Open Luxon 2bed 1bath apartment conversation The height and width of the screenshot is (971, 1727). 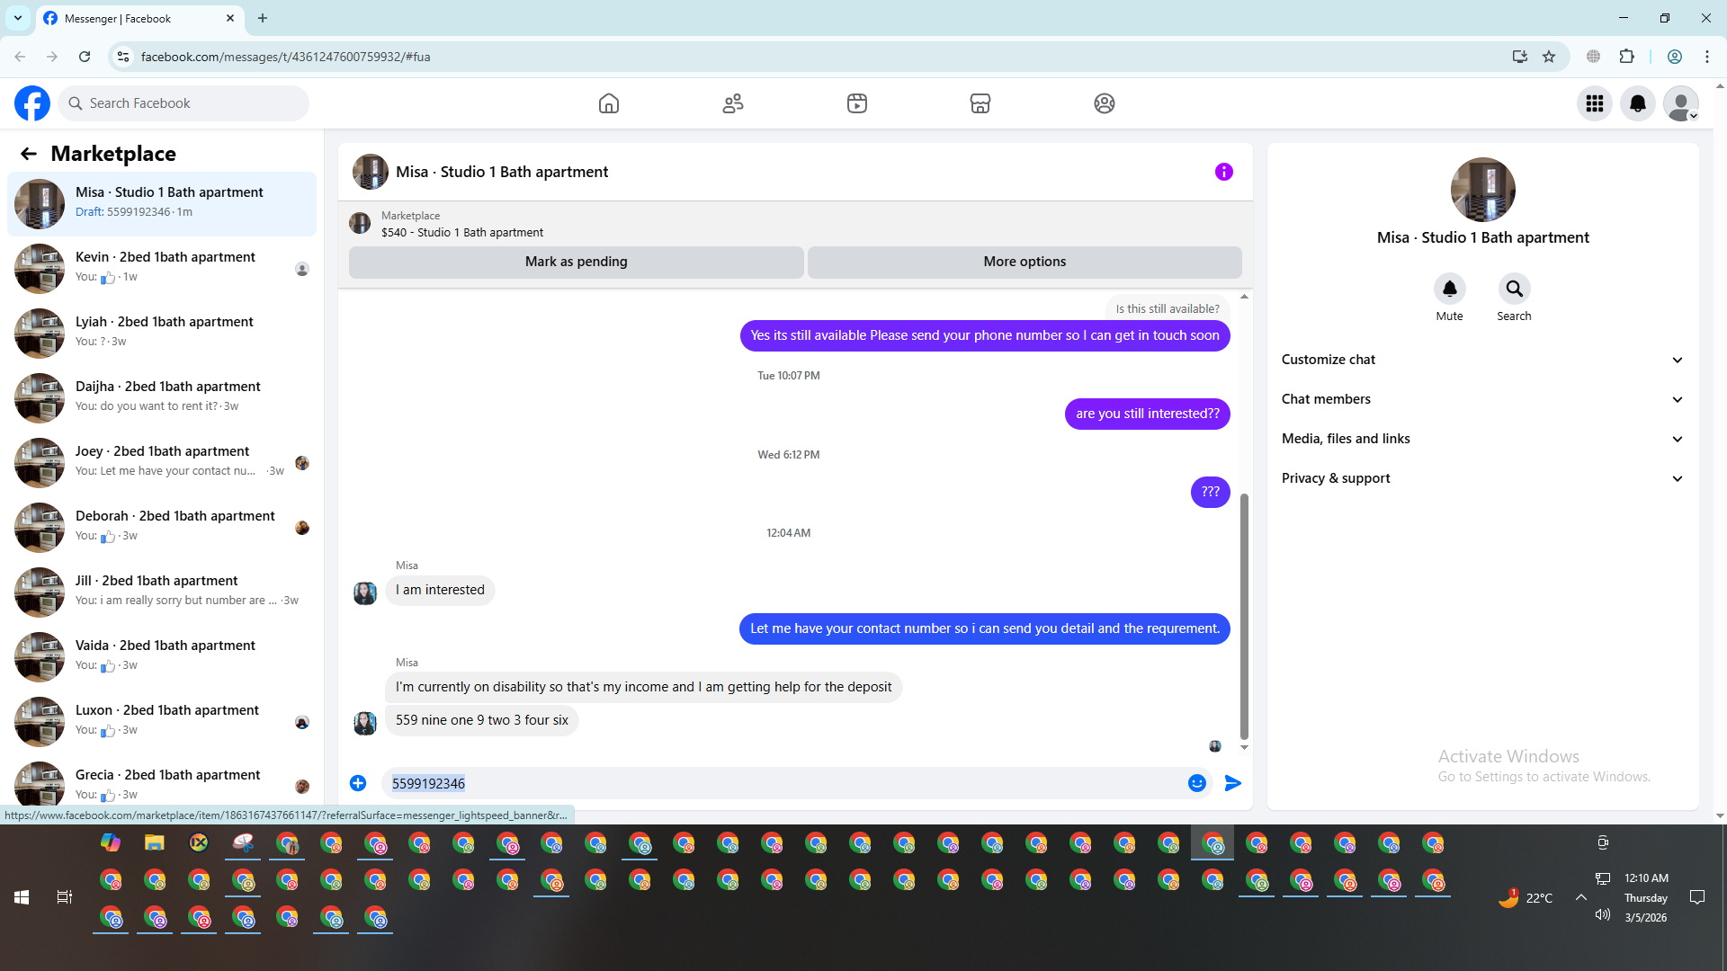pyautogui.click(x=162, y=722)
